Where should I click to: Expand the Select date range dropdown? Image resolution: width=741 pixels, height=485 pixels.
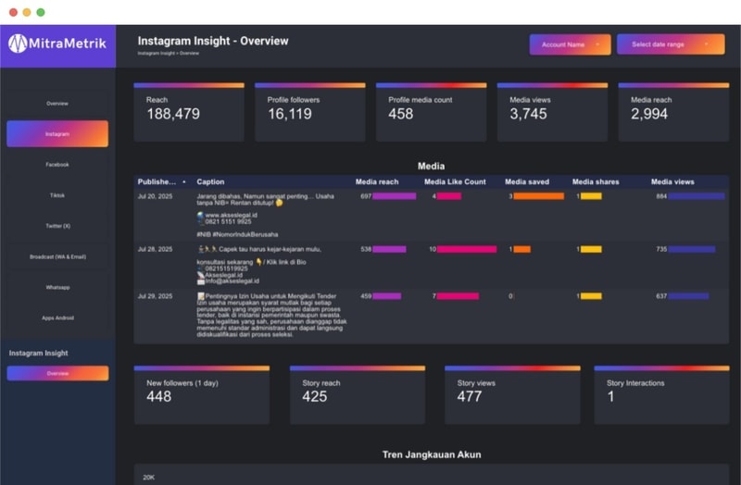(671, 44)
